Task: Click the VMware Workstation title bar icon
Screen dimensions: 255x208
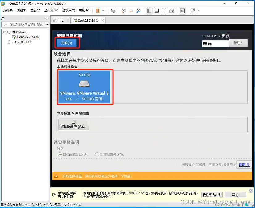Action: coord(3,3)
